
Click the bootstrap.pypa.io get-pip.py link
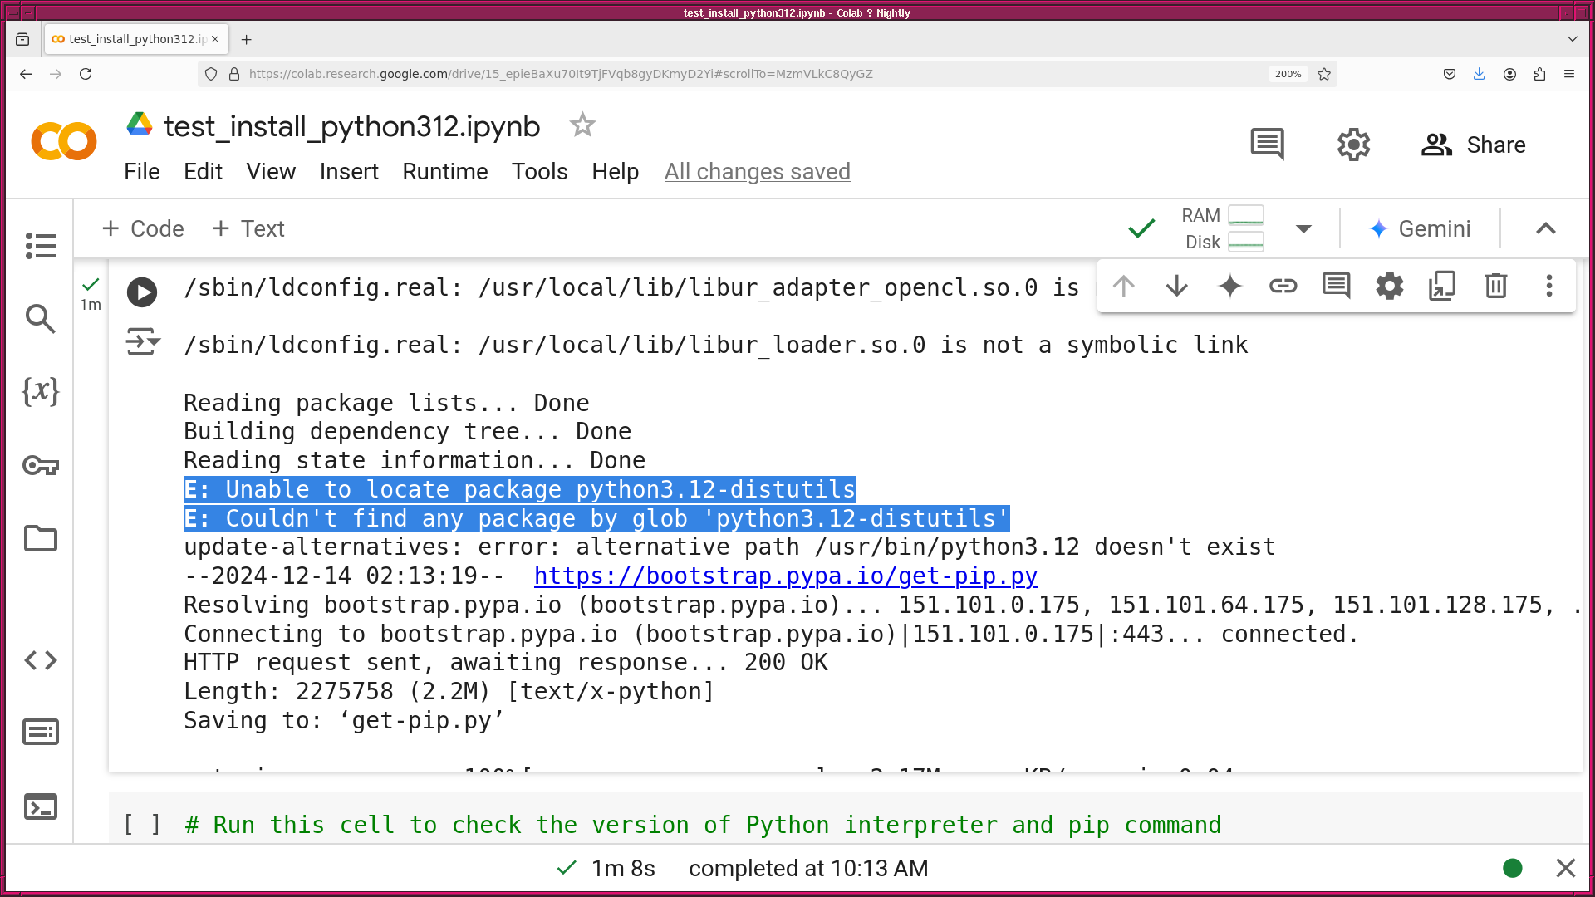tap(785, 576)
